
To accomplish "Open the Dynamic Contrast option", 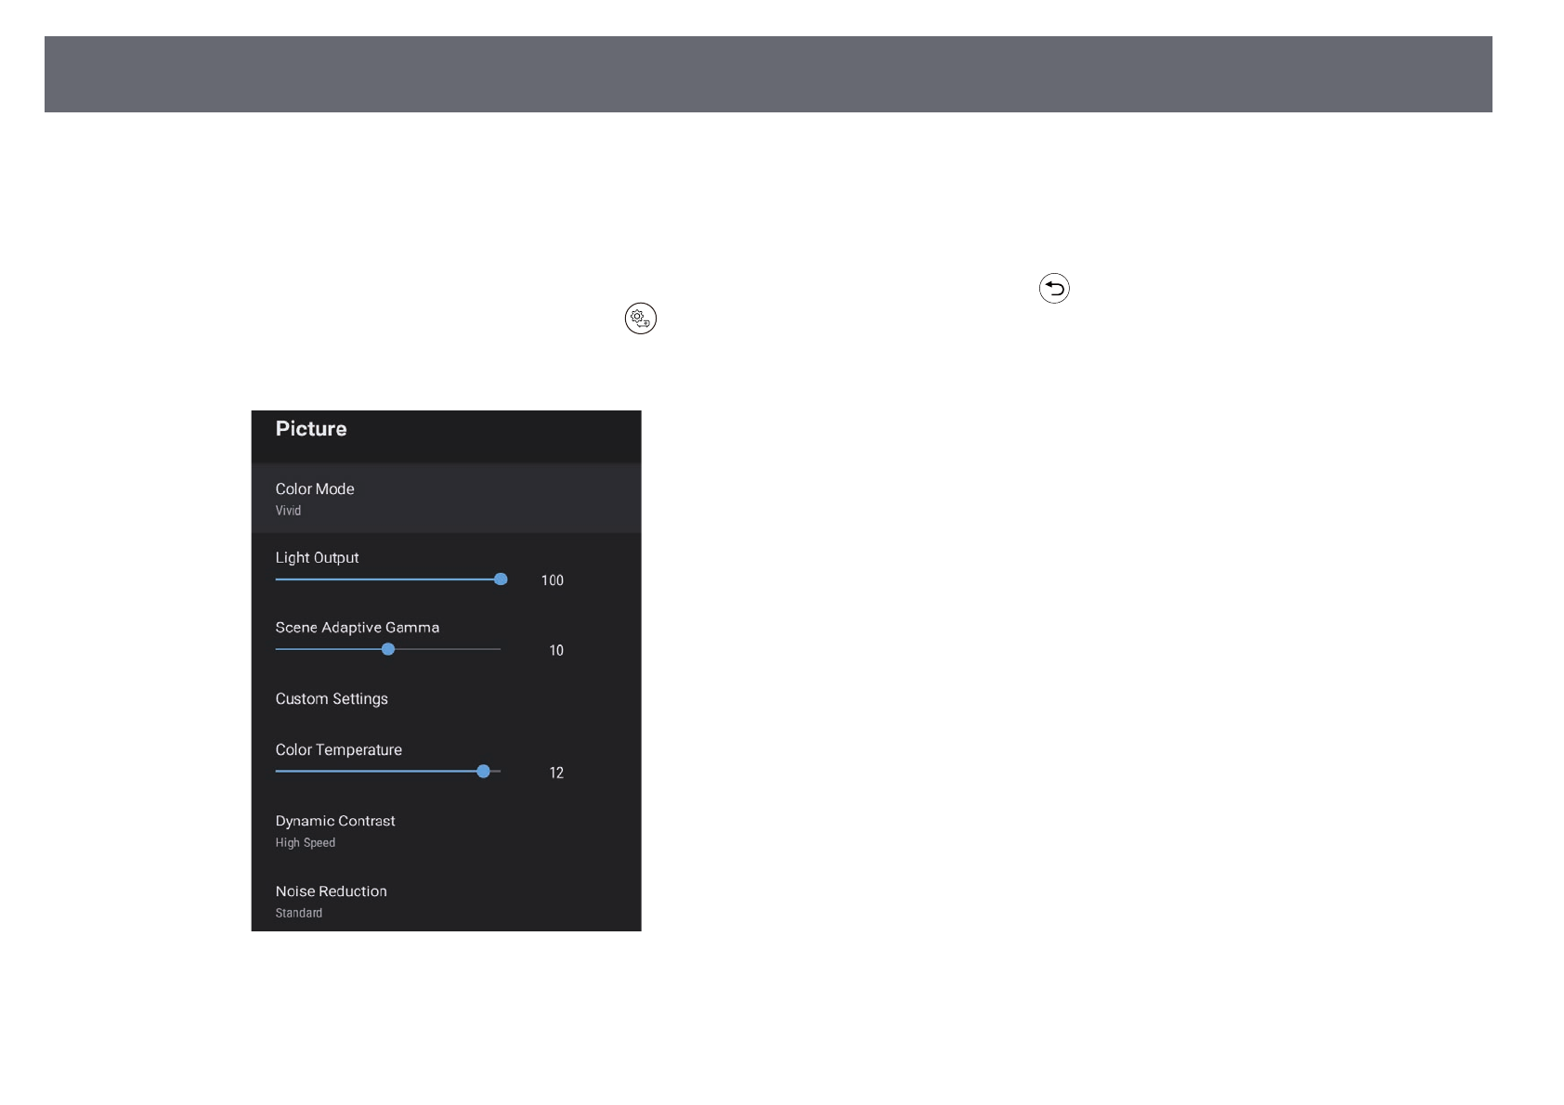I will click(335, 822).
